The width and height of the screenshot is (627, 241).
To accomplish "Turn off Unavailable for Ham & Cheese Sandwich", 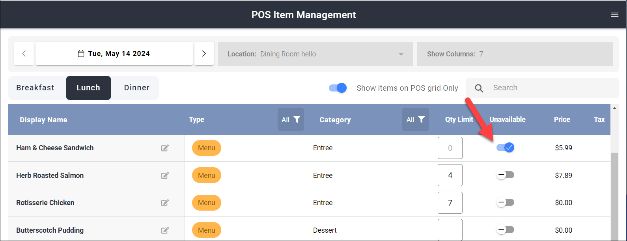I will point(505,148).
